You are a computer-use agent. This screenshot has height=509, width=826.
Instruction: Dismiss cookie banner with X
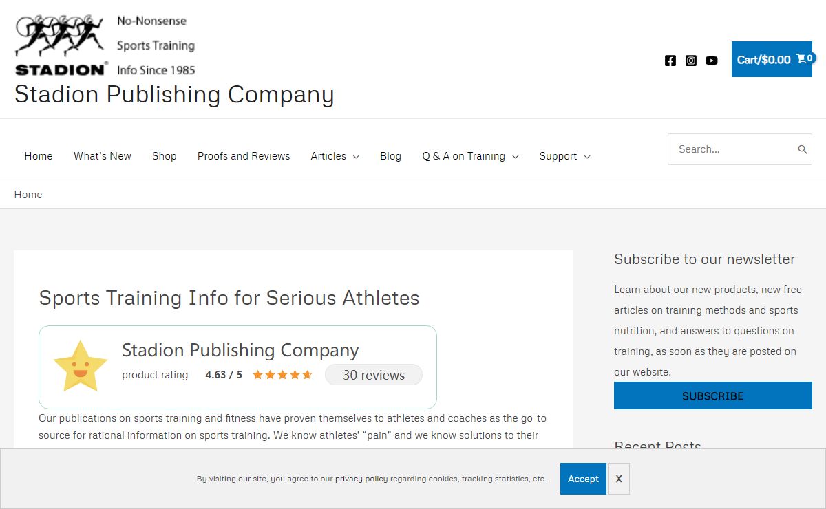619,479
